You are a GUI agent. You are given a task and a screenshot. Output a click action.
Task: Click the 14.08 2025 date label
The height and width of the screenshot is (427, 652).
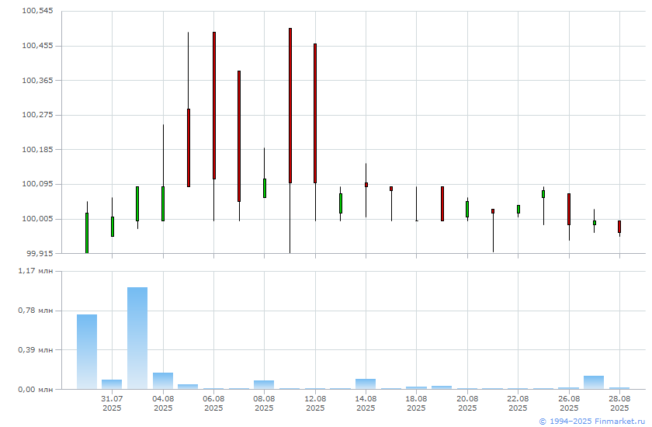point(366,403)
